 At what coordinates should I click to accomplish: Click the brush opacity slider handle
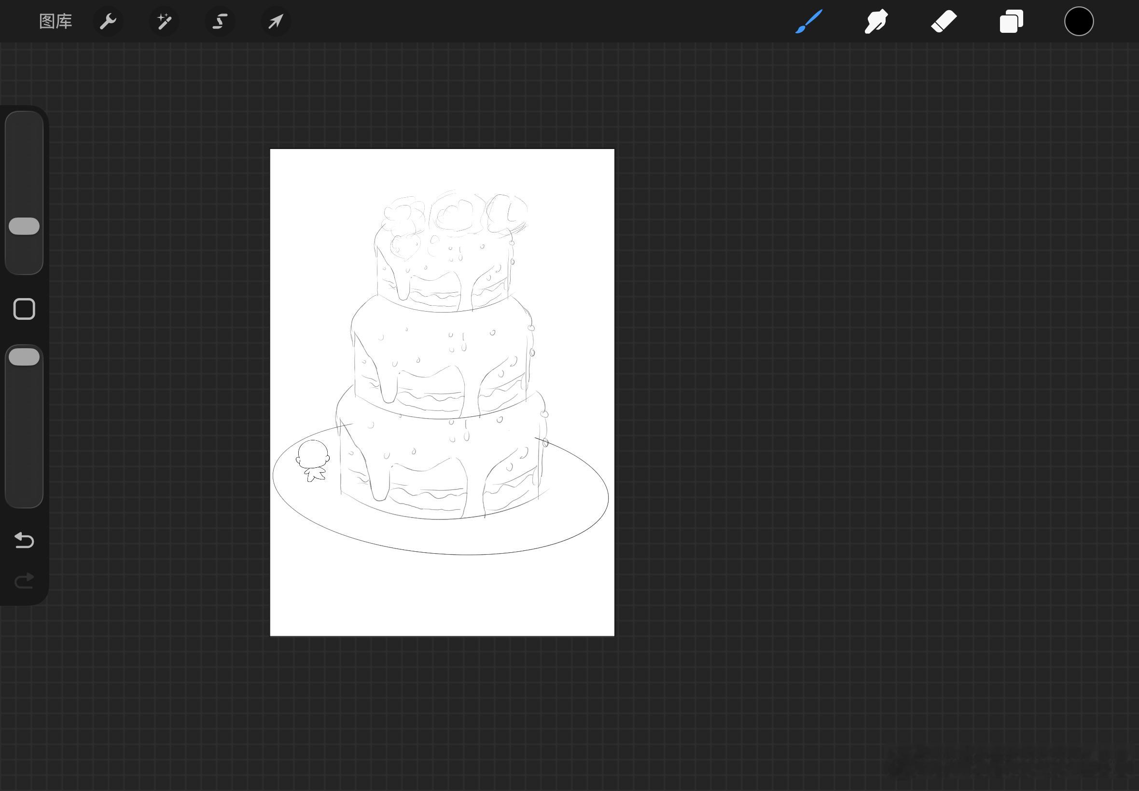click(24, 357)
